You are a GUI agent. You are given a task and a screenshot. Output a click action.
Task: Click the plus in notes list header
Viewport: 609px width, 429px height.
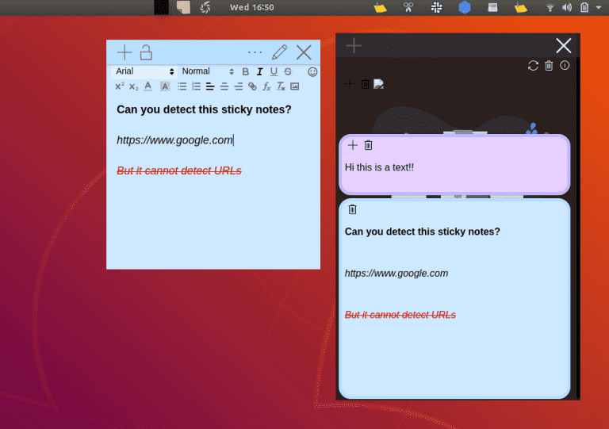tap(354, 45)
